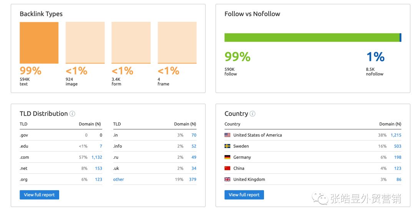Select the form backlinks bar
The width and height of the screenshot is (415, 217).
click(x=131, y=43)
